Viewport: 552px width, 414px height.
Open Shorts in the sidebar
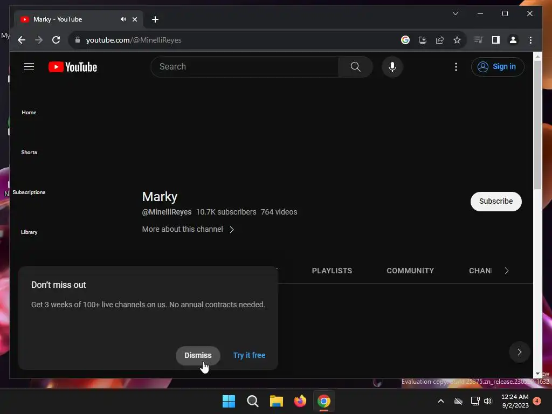click(29, 152)
